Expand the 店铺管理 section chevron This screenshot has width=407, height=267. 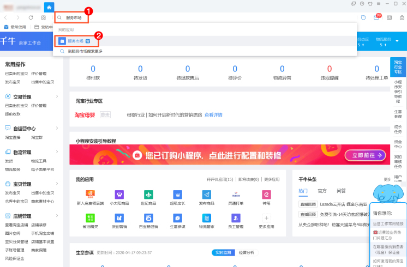pos(57,216)
